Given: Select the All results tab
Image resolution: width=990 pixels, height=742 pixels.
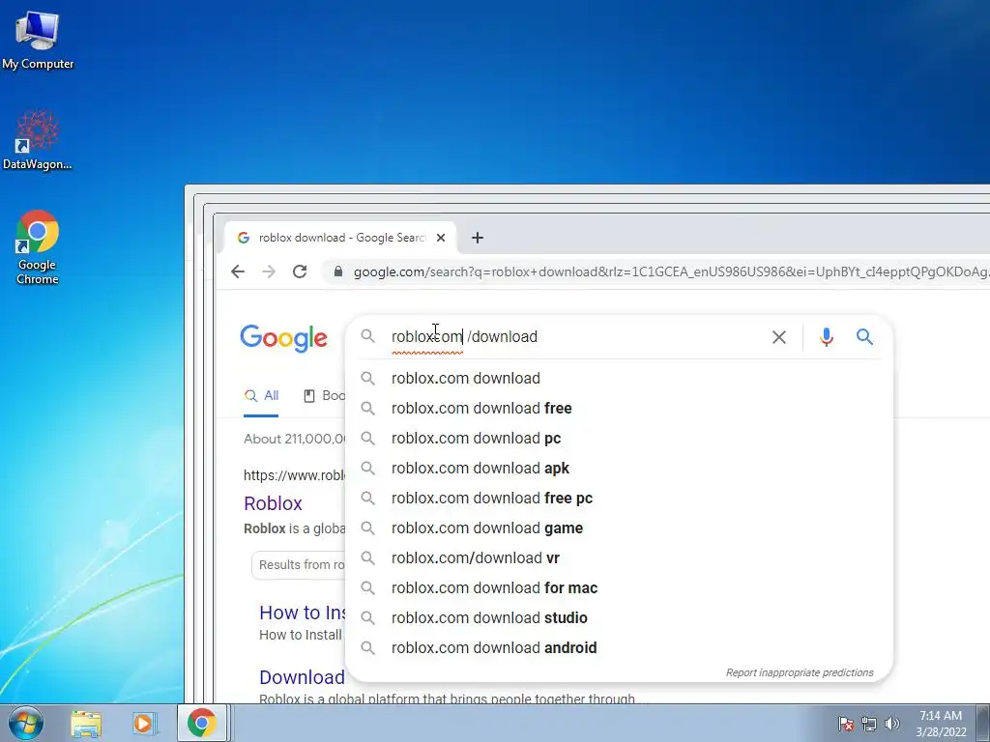Looking at the screenshot, I should click(x=261, y=396).
